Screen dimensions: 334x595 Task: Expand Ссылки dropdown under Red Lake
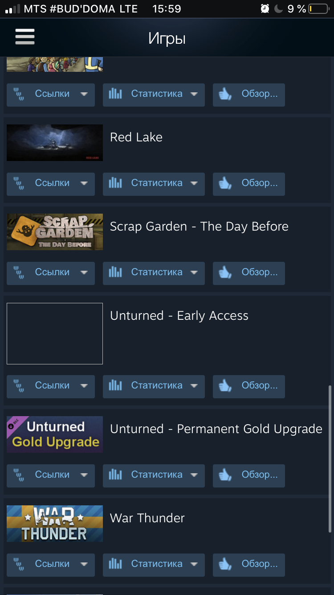point(51,183)
